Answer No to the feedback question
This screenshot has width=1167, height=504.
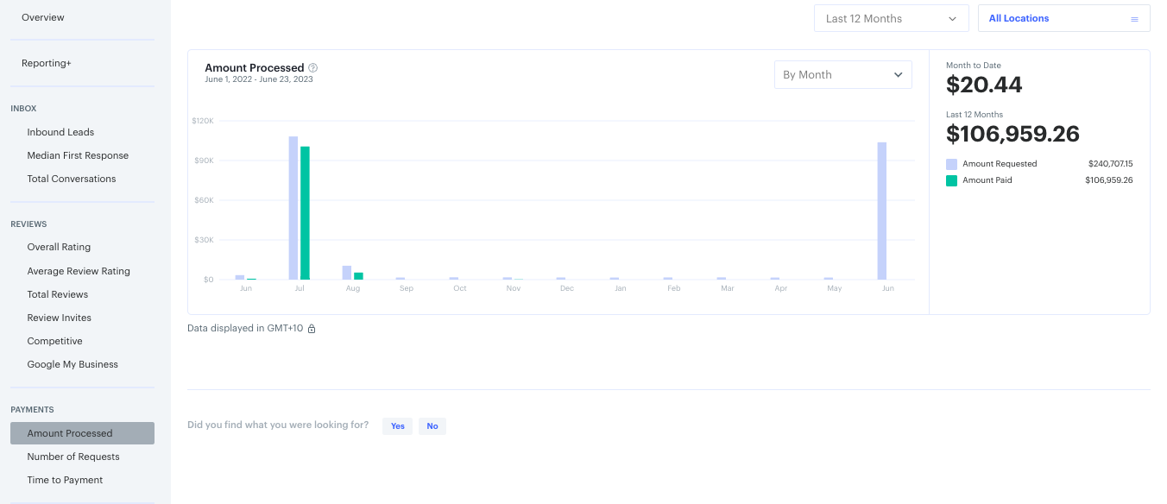click(x=432, y=426)
